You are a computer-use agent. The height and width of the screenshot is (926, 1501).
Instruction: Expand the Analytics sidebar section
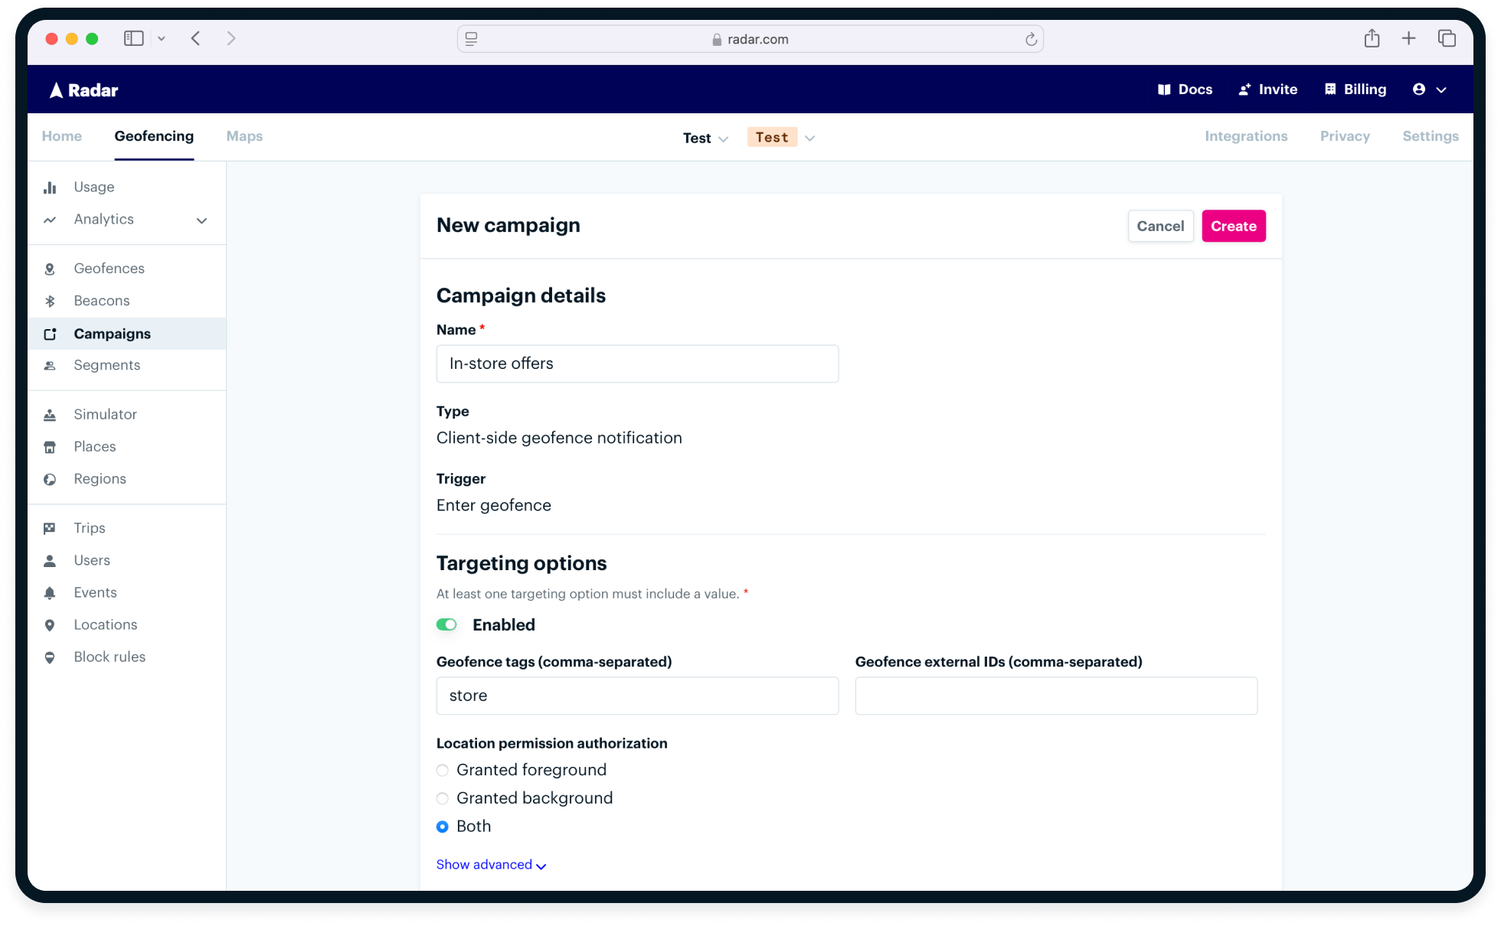pyautogui.click(x=201, y=220)
